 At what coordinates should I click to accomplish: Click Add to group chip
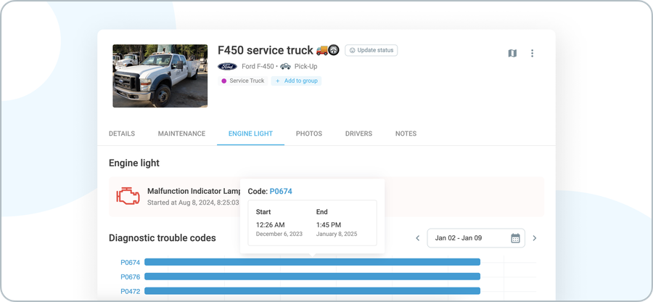[x=296, y=81]
